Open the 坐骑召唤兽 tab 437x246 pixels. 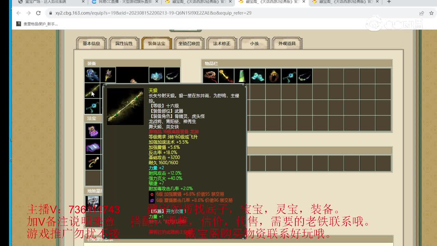click(x=189, y=43)
